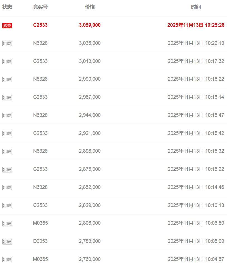Click the 时间 column header
Image resolution: width=227 pixels, height=267 pixels.
point(196,7)
